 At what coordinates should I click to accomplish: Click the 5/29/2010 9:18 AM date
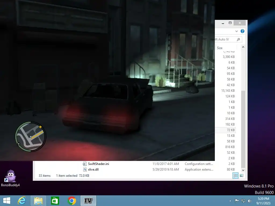(x=165, y=170)
